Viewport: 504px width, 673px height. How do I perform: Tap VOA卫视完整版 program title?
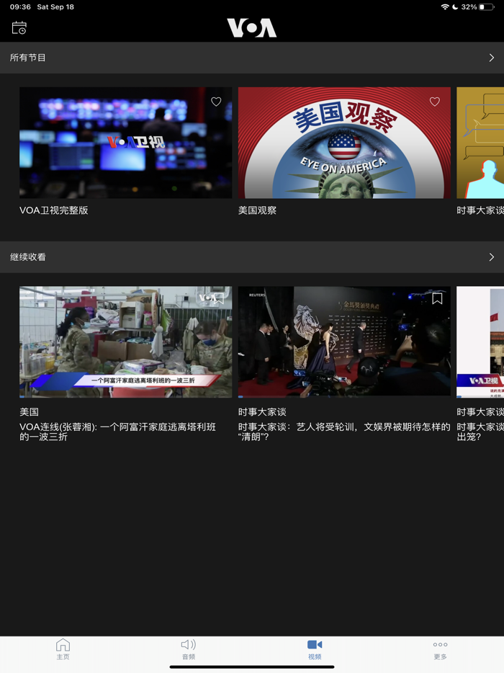pos(53,210)
